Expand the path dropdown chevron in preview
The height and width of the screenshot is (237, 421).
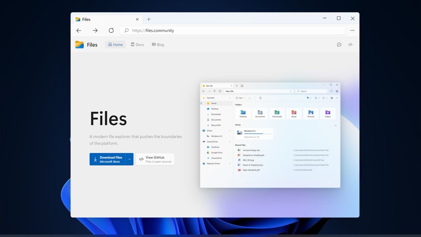(290, 91)
